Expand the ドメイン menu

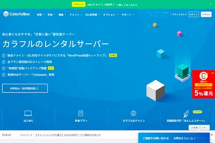click(x=76, y=15)
